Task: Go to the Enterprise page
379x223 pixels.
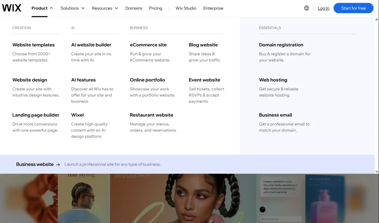Action: (213, 8)
